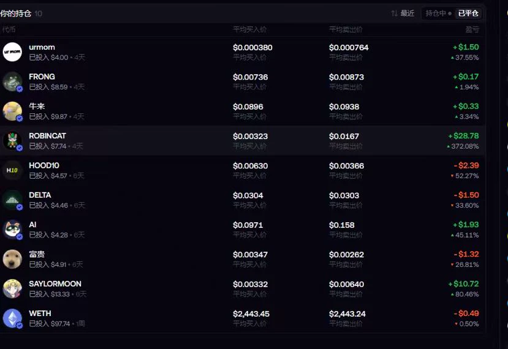Open the 富贵 dog token icon
The width and height of the screenshot is (508, 349).
click(x=12, y=259)
